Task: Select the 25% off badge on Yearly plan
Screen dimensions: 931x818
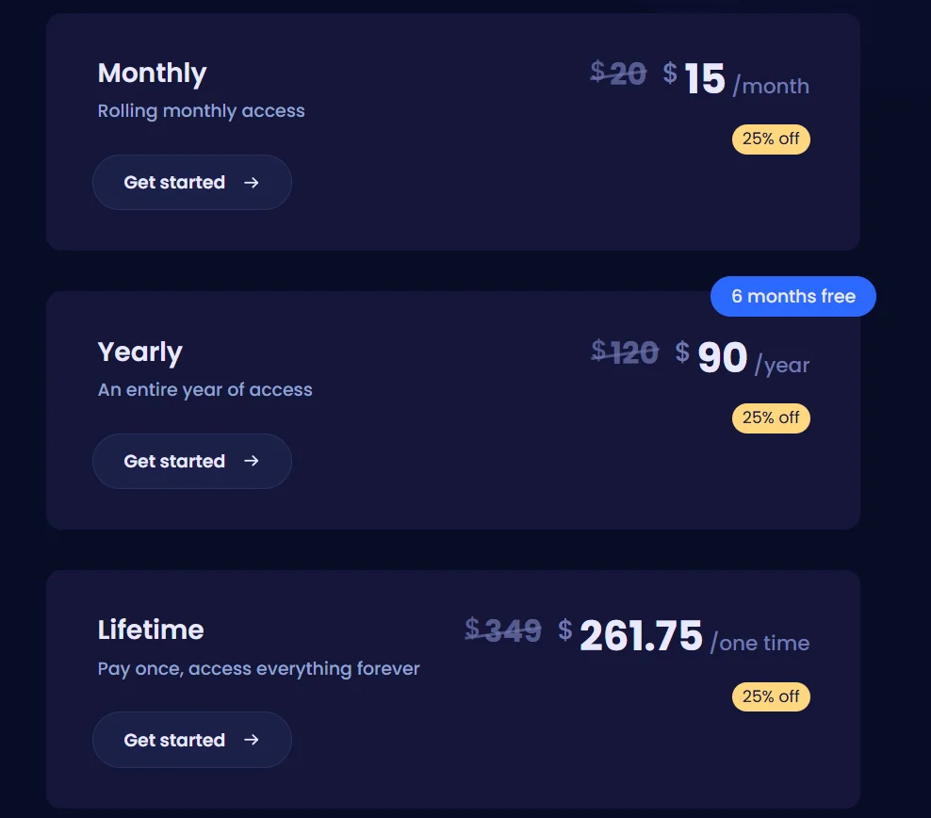Action: 771,417
